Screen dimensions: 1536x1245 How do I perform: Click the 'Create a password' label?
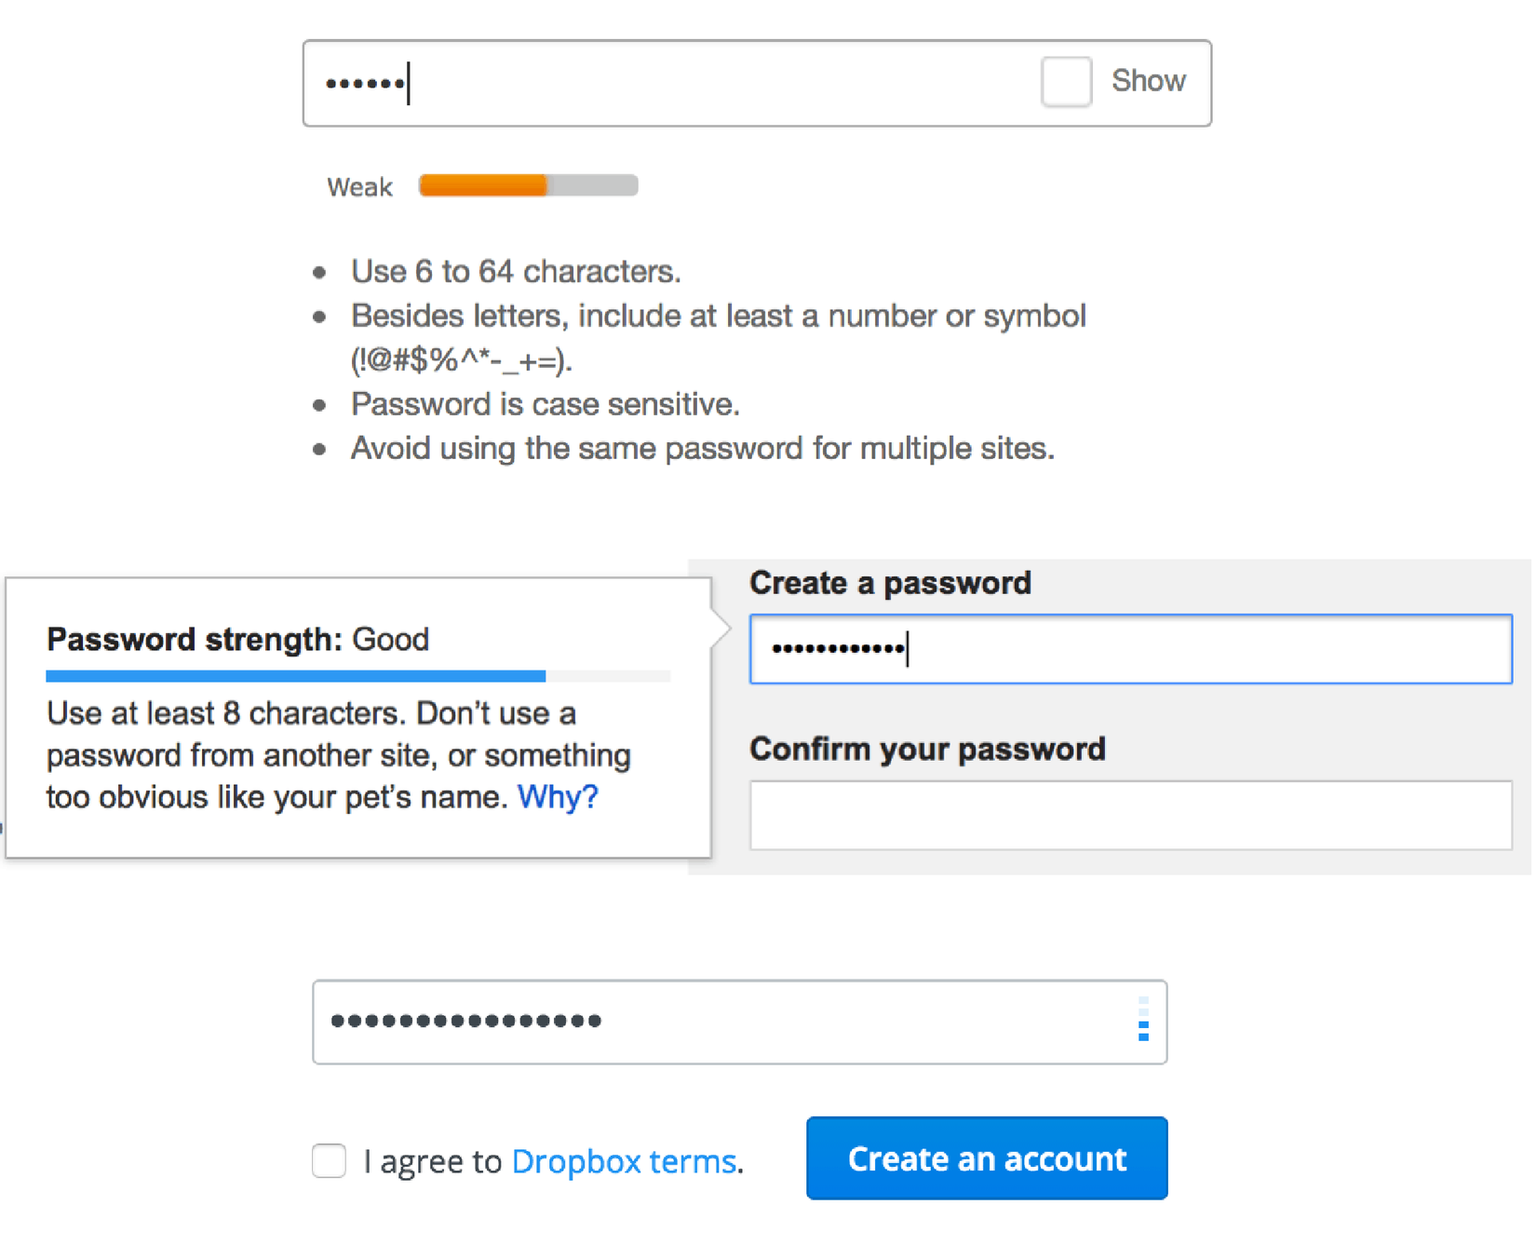tap(890, 583)
